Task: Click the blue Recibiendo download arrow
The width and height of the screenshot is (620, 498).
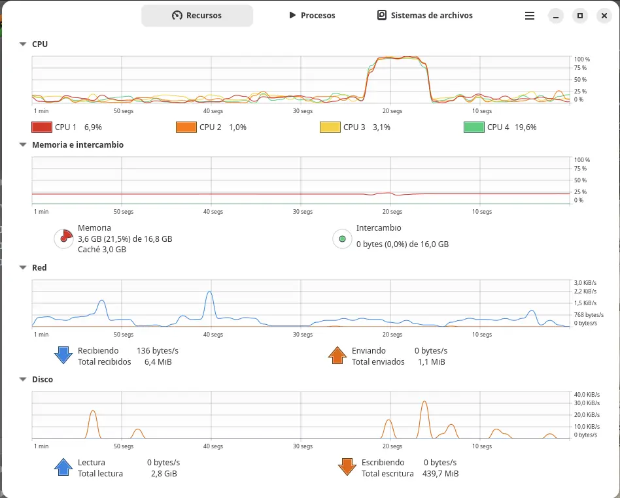Action: pyautogui.click(x=63, y=355)
